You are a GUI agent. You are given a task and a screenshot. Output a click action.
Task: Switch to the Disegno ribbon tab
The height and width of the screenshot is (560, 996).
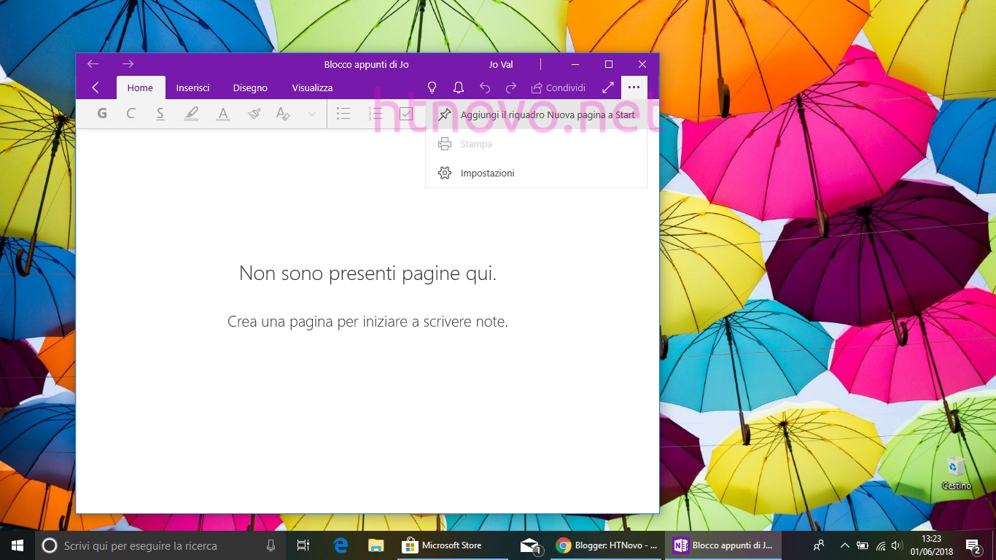click(249, 87)
